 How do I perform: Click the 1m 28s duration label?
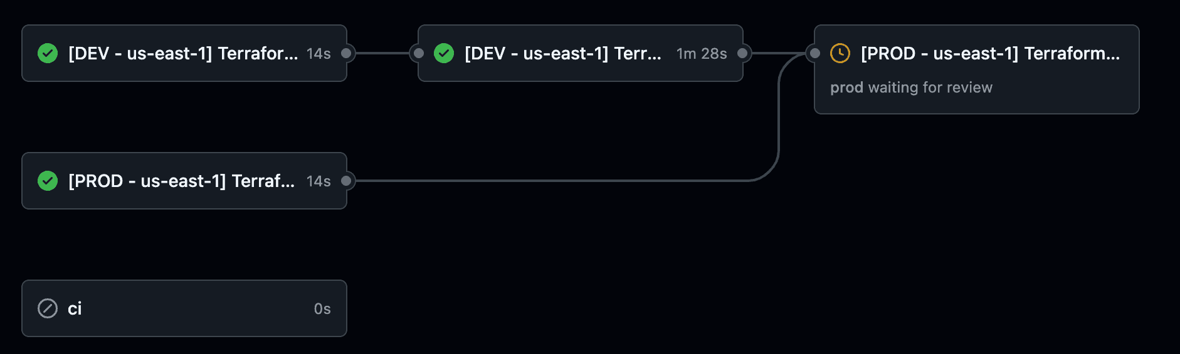tap(702, 54)
